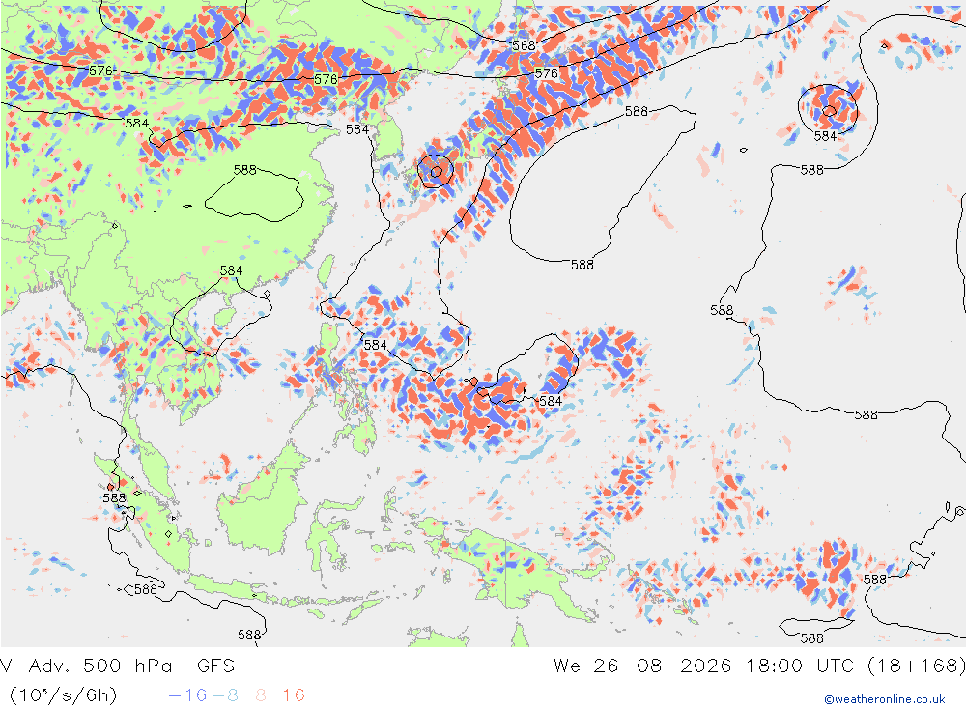Click the ©weatheronline.co.uk copyright link

click(x=885, y=699)
